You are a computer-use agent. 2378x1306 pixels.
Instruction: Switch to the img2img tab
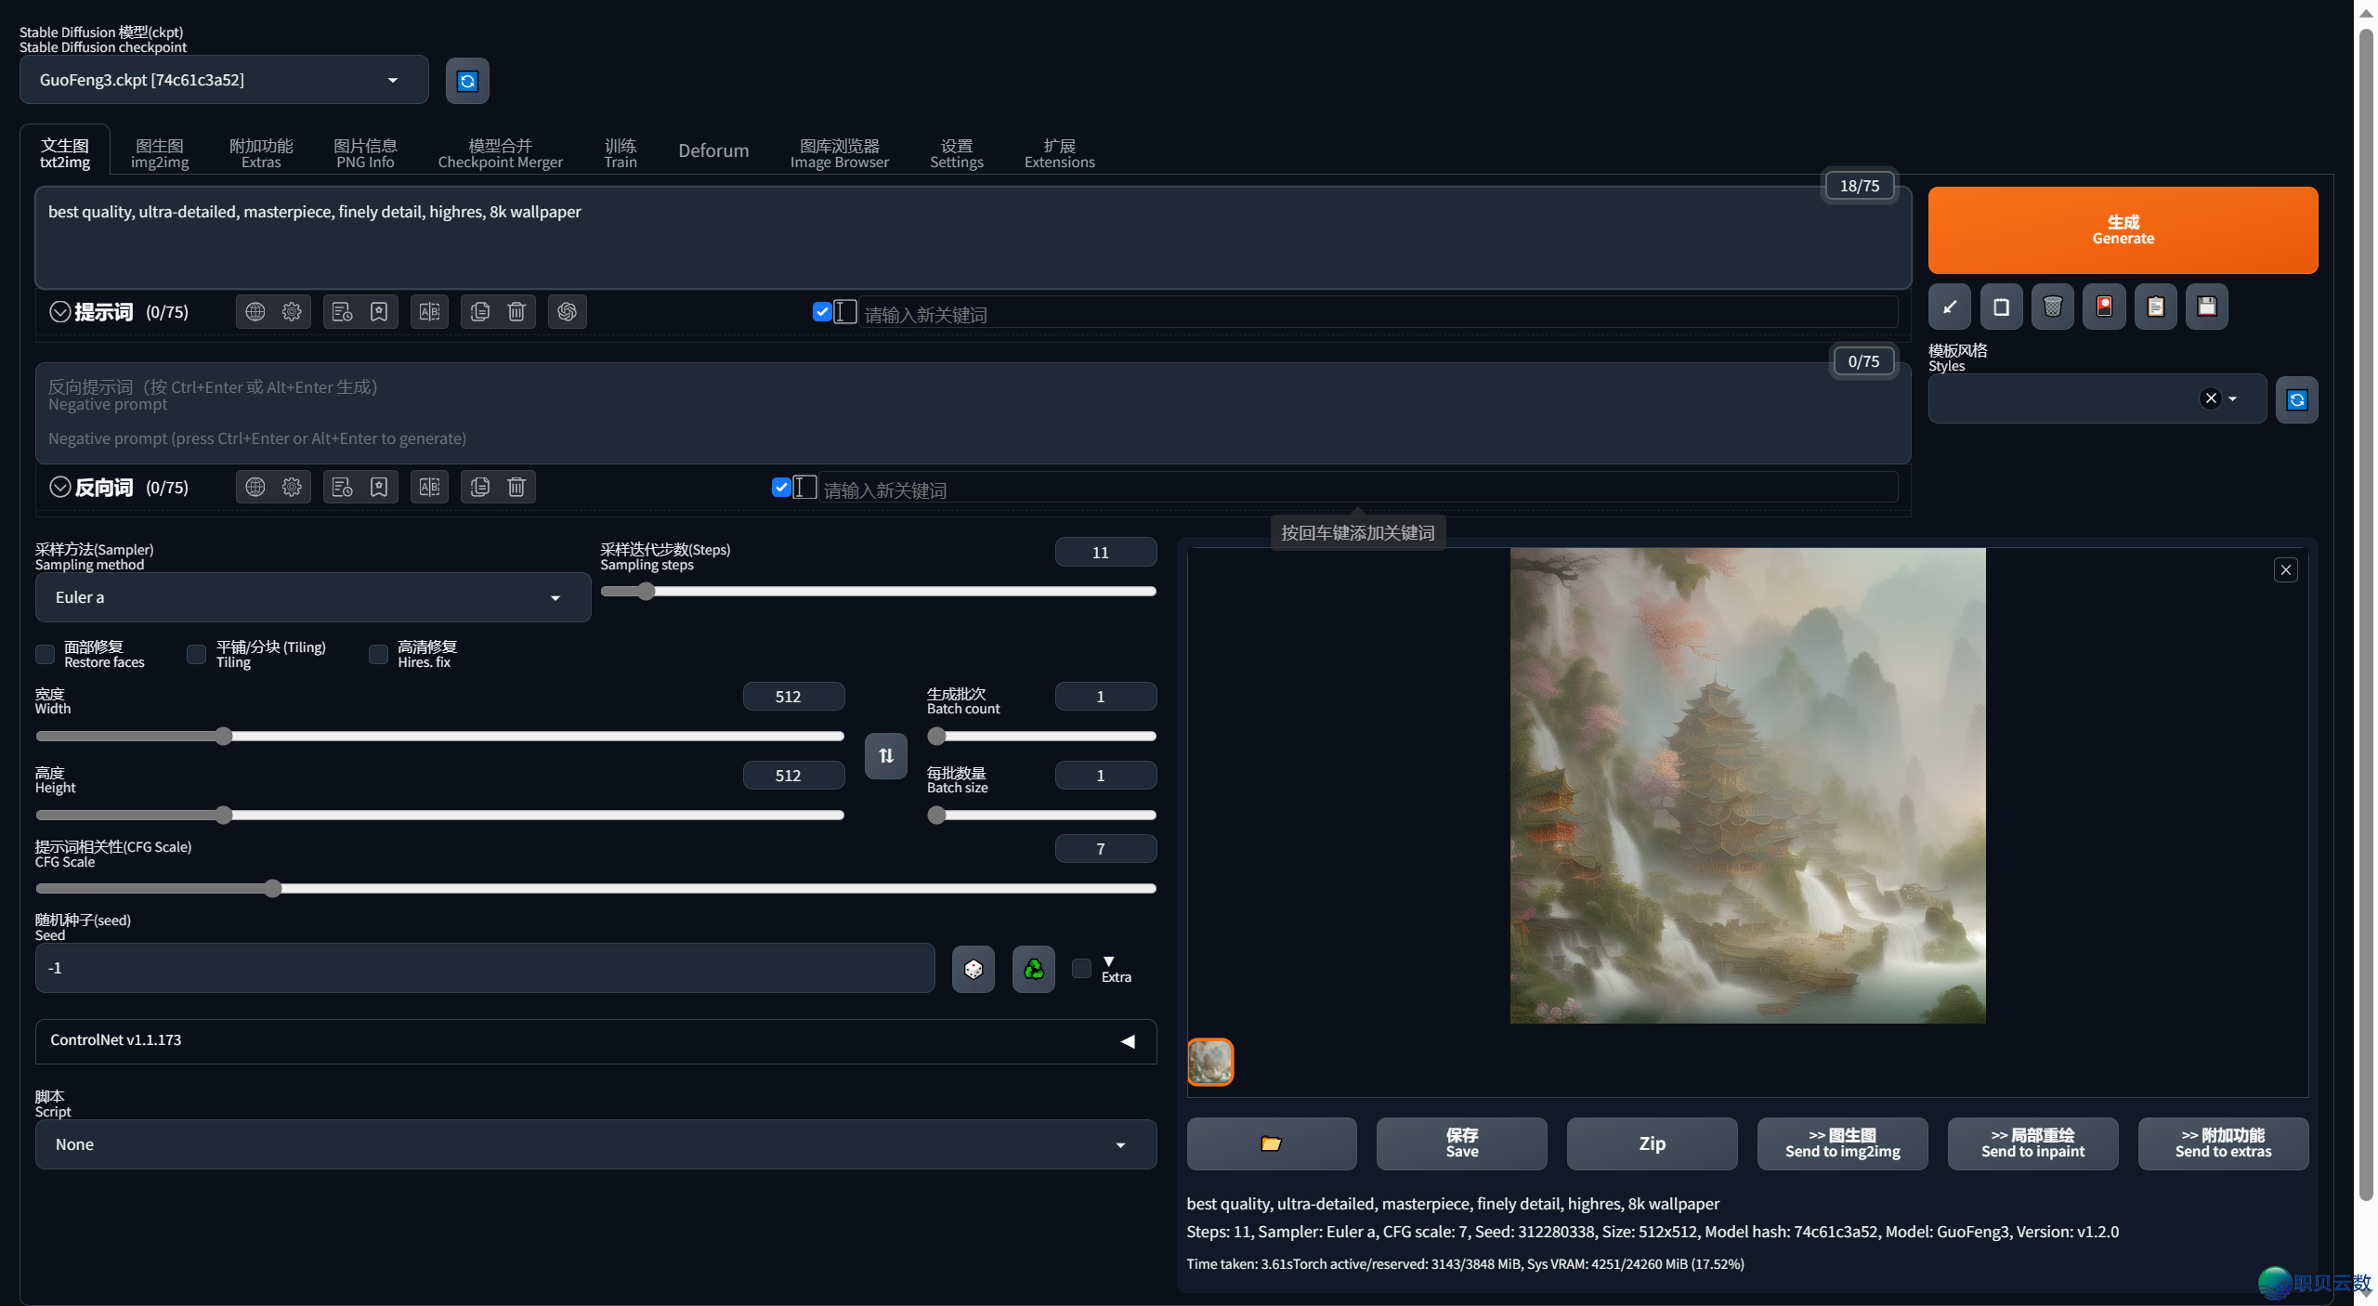160,152
